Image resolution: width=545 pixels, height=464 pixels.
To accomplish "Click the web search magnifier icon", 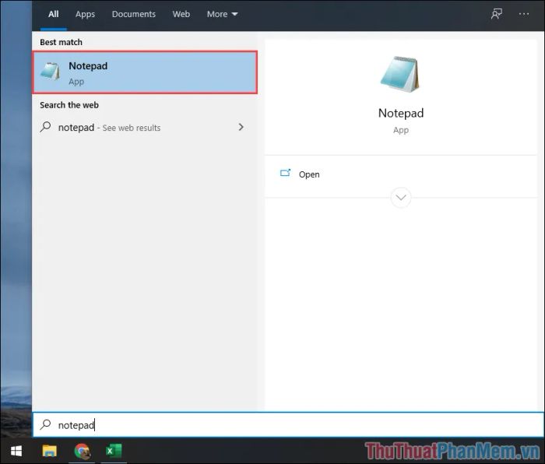I will [45, 127].
